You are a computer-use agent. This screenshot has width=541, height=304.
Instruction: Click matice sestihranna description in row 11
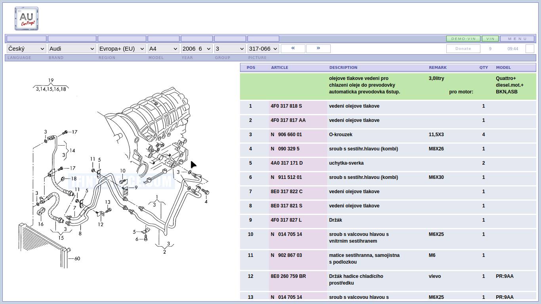click(364, 258)
